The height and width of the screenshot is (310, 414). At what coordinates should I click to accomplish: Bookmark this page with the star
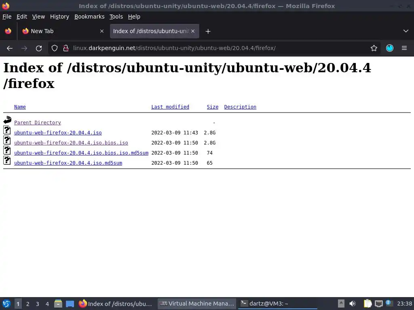374,48
